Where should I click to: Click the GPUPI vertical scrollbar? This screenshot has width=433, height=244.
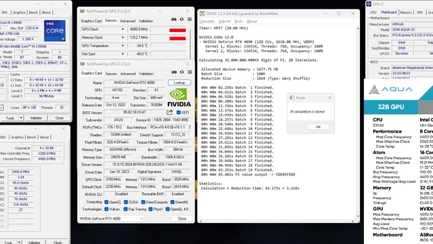coord(358,122)
